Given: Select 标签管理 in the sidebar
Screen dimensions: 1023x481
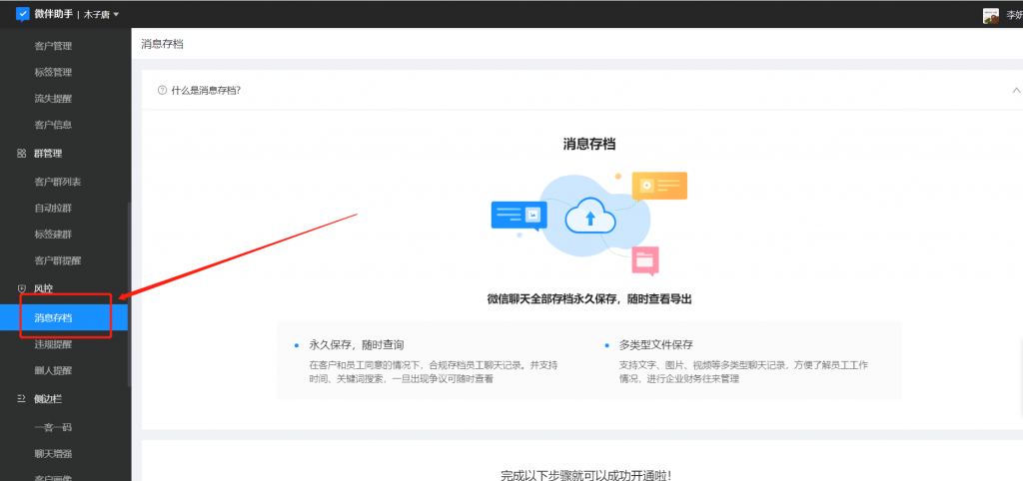Looking at the screenshot, I should point(53,72).
